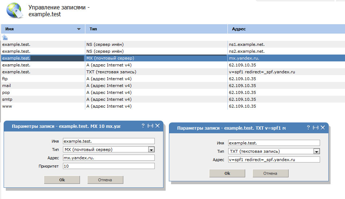Click the Приоритет field containing 10
The width and height of the screenshot is (345, 199).
coord(108,166)
